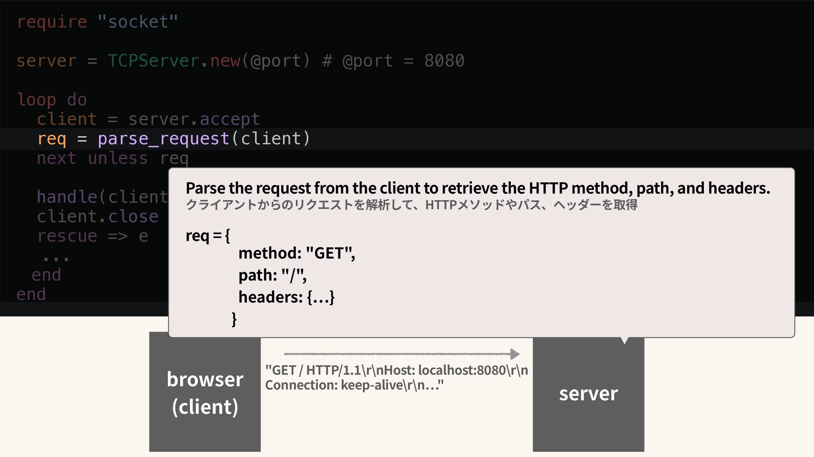Click the path: "/" entry
The width and height of the screenshot is (814, 457).
(x=272, y=275)
